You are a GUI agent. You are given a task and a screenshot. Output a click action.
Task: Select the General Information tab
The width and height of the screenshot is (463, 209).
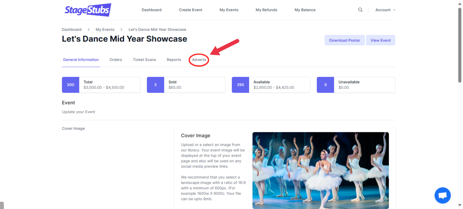coord(81,60)
